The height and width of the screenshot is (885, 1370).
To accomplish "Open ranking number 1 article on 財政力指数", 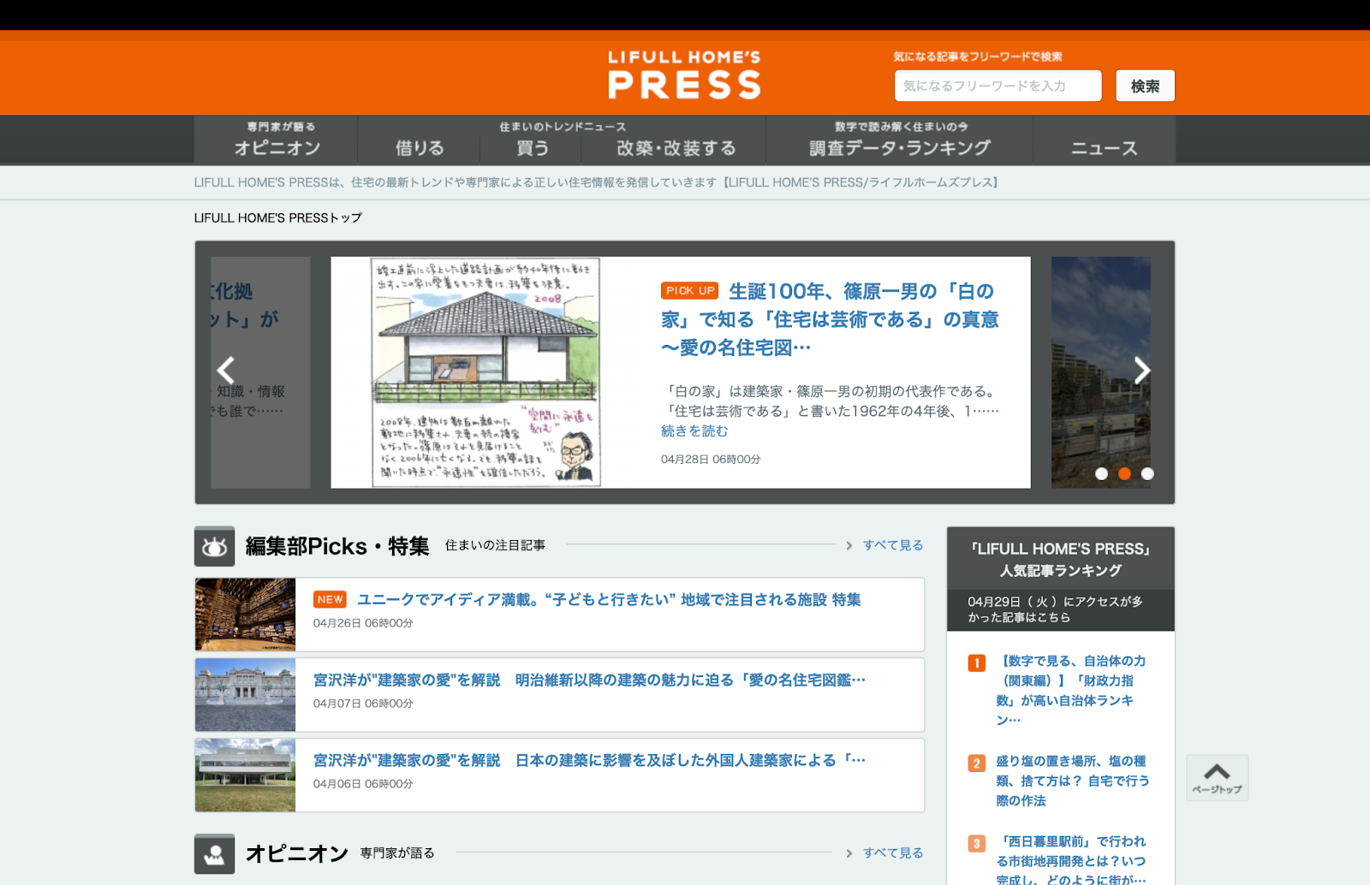I will click(x=1070, y=690).
